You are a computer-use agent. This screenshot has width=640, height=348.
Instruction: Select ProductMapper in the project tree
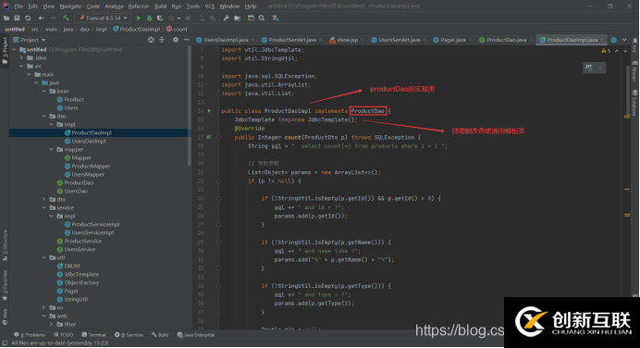click(91, 167)
